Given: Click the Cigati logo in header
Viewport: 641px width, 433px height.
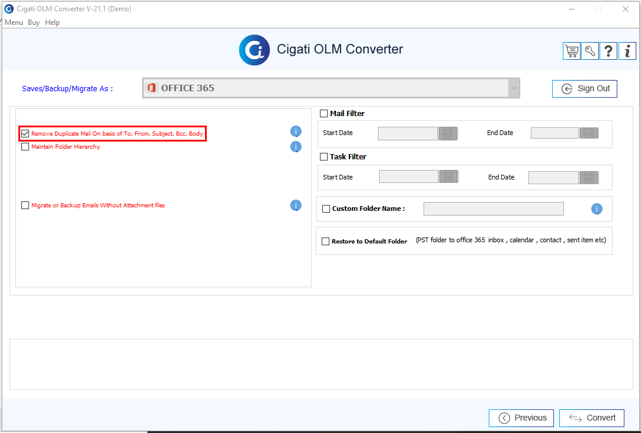Looking at the screenshot, I should (x=254, y=50).
